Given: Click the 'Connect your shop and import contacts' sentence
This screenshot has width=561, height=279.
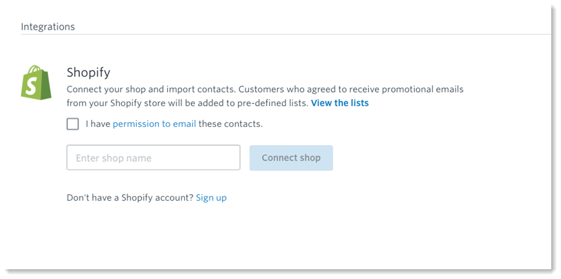Looking at the screenshot, I should pos(152,89).
